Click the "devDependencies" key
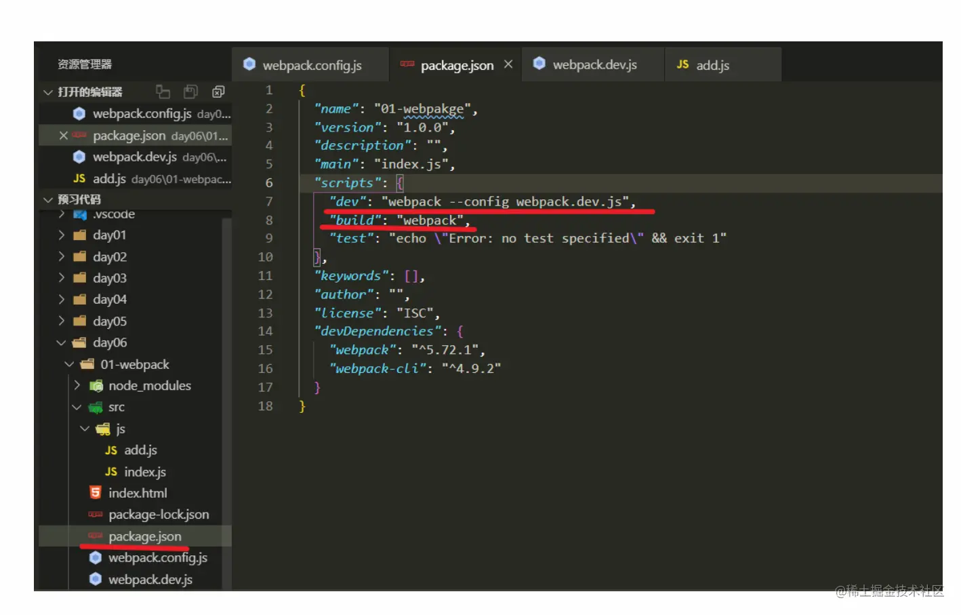Screen dimensions: 961x615 pos(377,332)
